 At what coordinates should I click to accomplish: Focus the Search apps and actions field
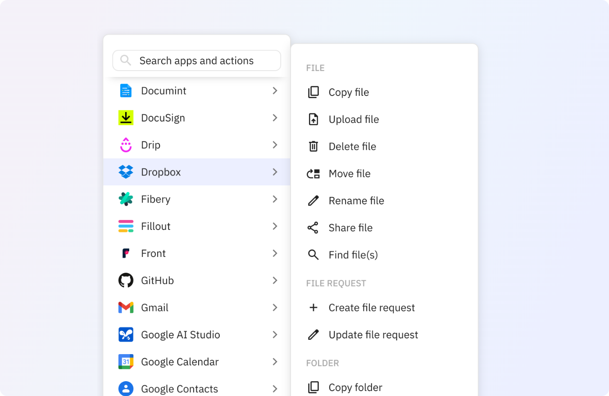pos(197,60)
